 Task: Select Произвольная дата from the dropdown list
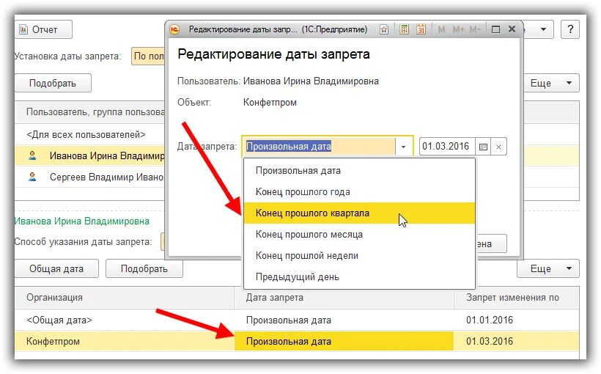tap(359, 171)
